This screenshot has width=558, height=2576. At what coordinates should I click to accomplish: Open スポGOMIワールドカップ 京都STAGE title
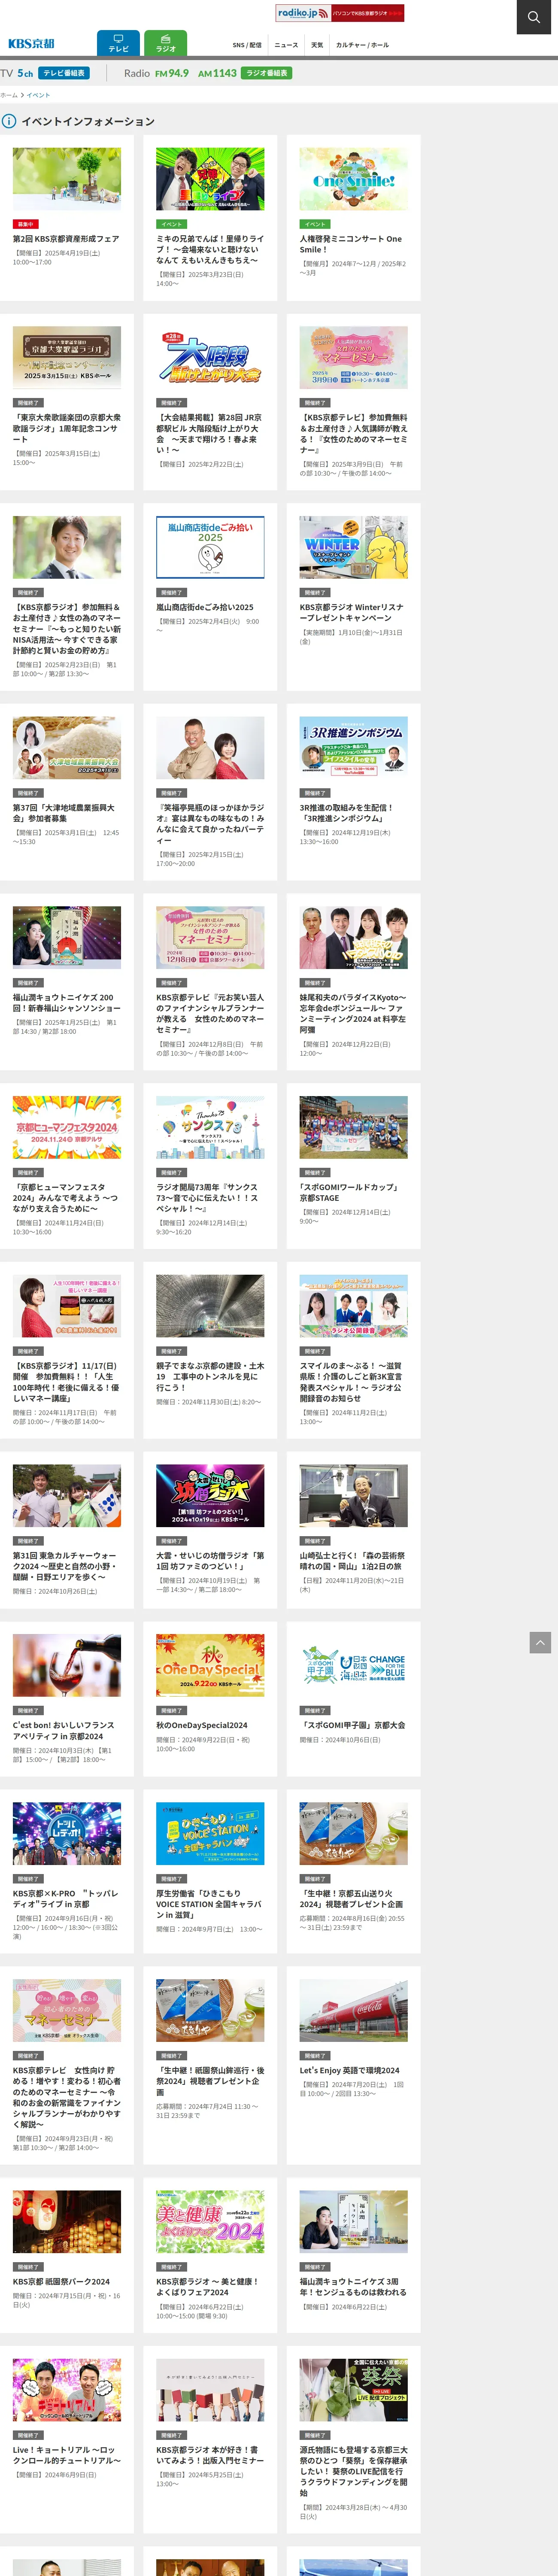tap(350, 1192)
